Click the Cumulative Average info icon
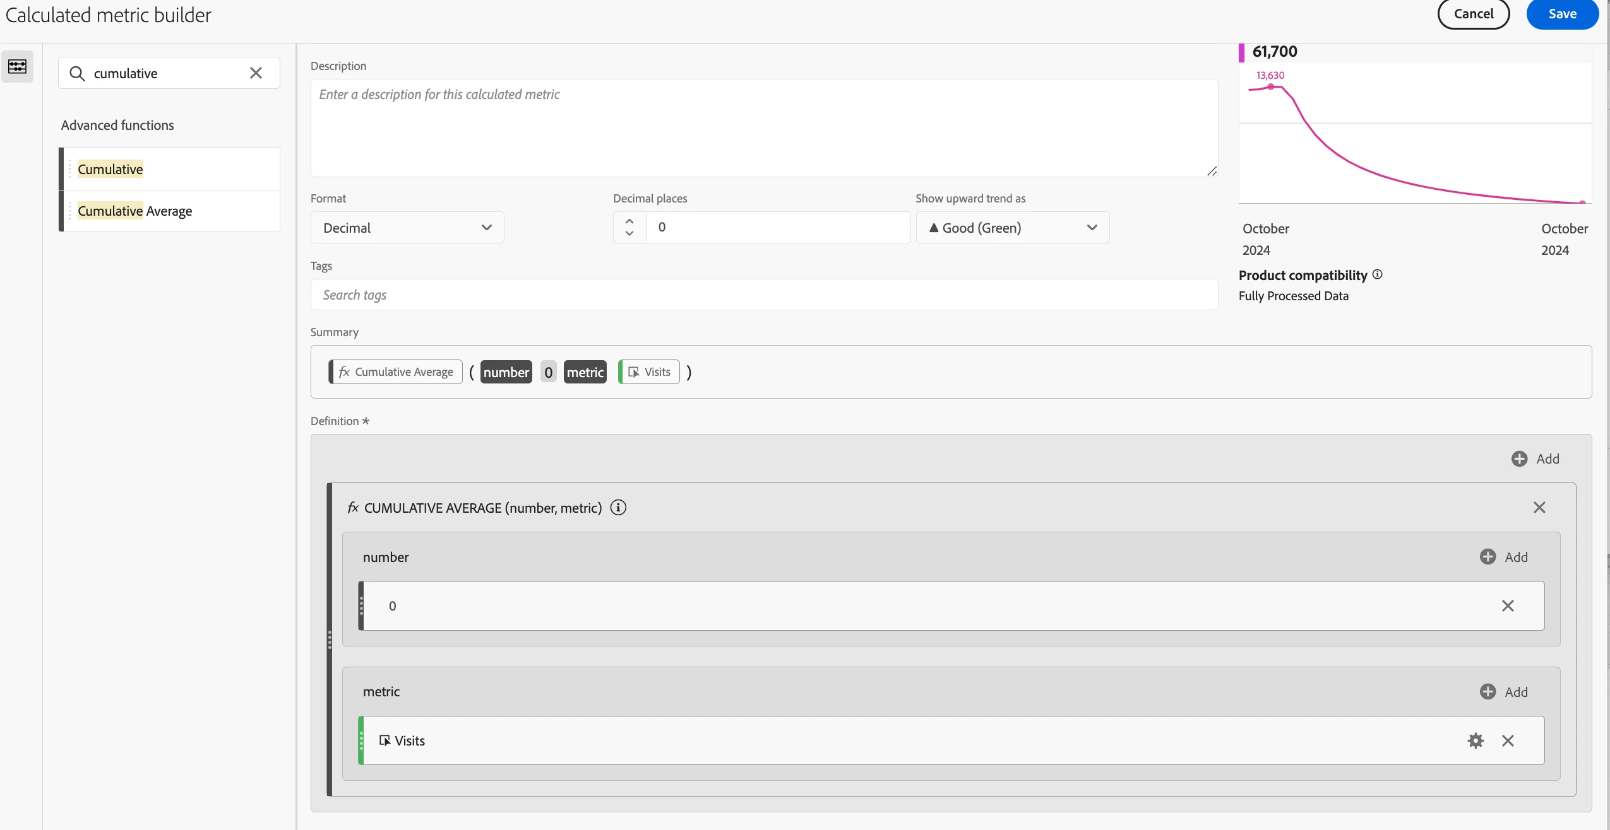This screenshot has height=830, width=1610. [618, 508]
